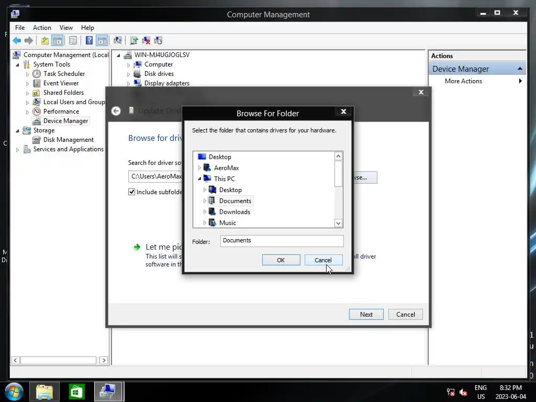The image size is (536, 402).
Task: Click Next in Update Driver wizard
Action: coord(366,315)
